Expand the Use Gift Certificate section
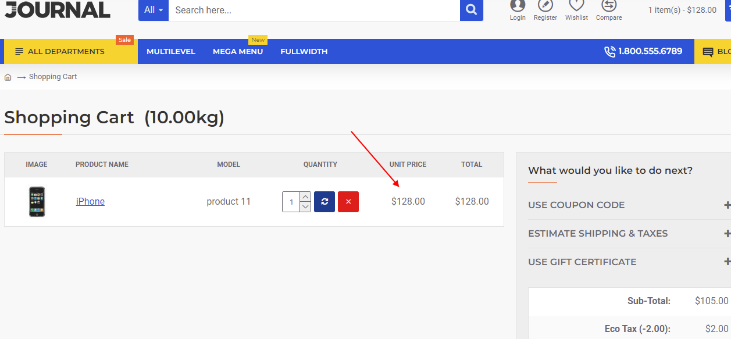This screenshot has height=339, width=731. (629, 262)
